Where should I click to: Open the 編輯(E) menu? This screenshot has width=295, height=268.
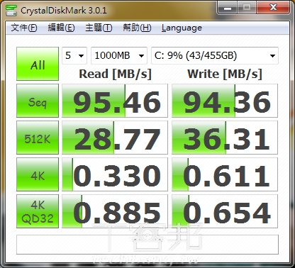point(61,28)
